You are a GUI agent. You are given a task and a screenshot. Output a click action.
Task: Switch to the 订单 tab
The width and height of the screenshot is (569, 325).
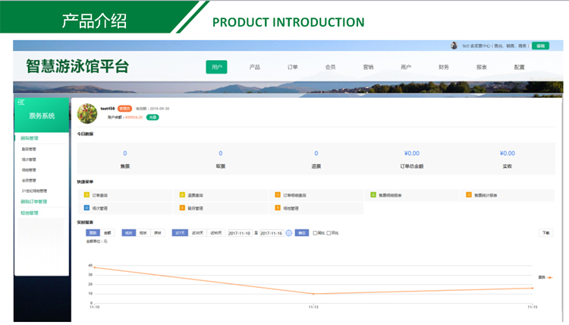coord(293,67)
